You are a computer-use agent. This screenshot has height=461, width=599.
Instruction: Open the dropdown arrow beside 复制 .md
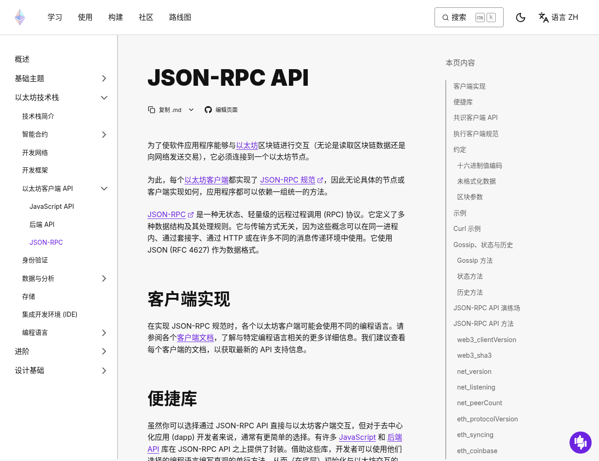pos(191,110)
